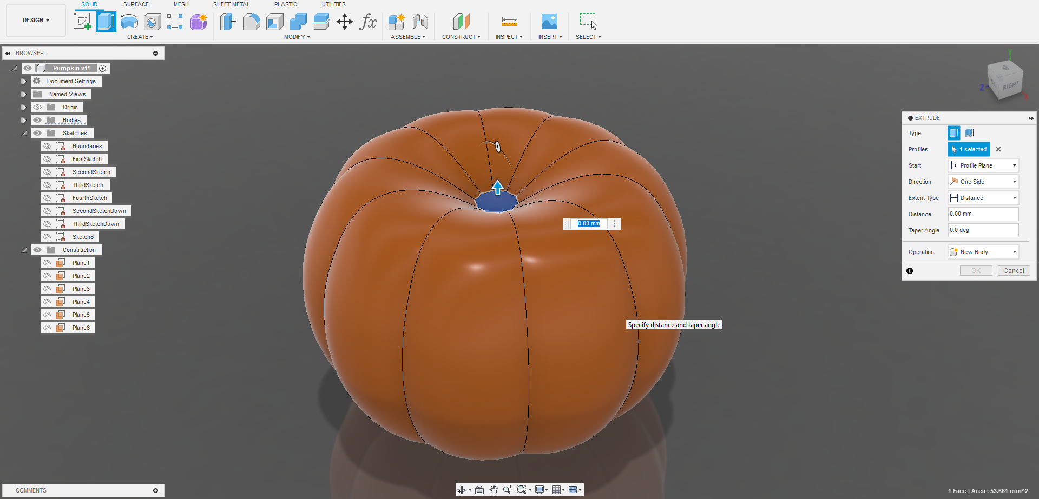Show the Boundaries sketch
This screenshot has height=499, width=1039.
point(47,146)
